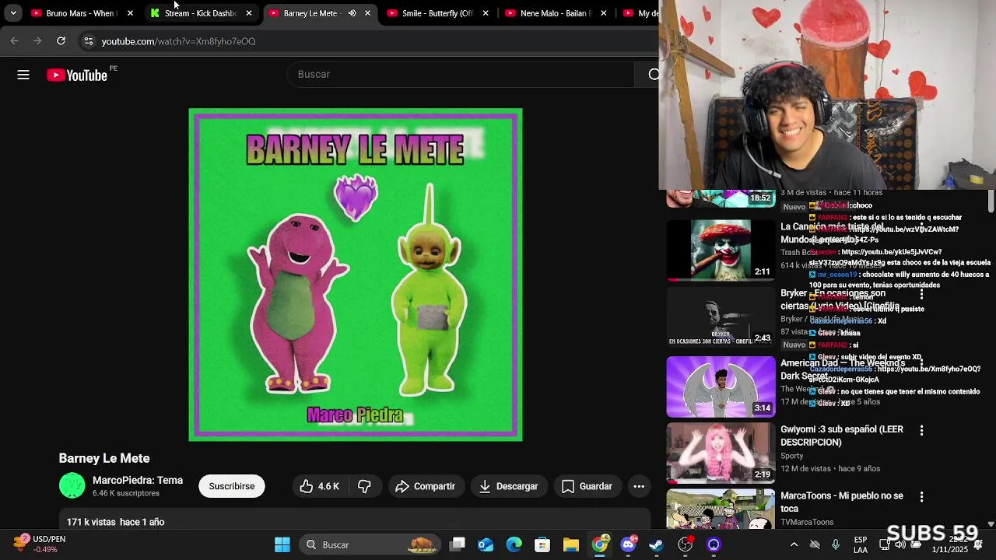Viewport: 996px width, 560px height.
Task: Like the Barney Le Mete video
Action: point(320,486)
